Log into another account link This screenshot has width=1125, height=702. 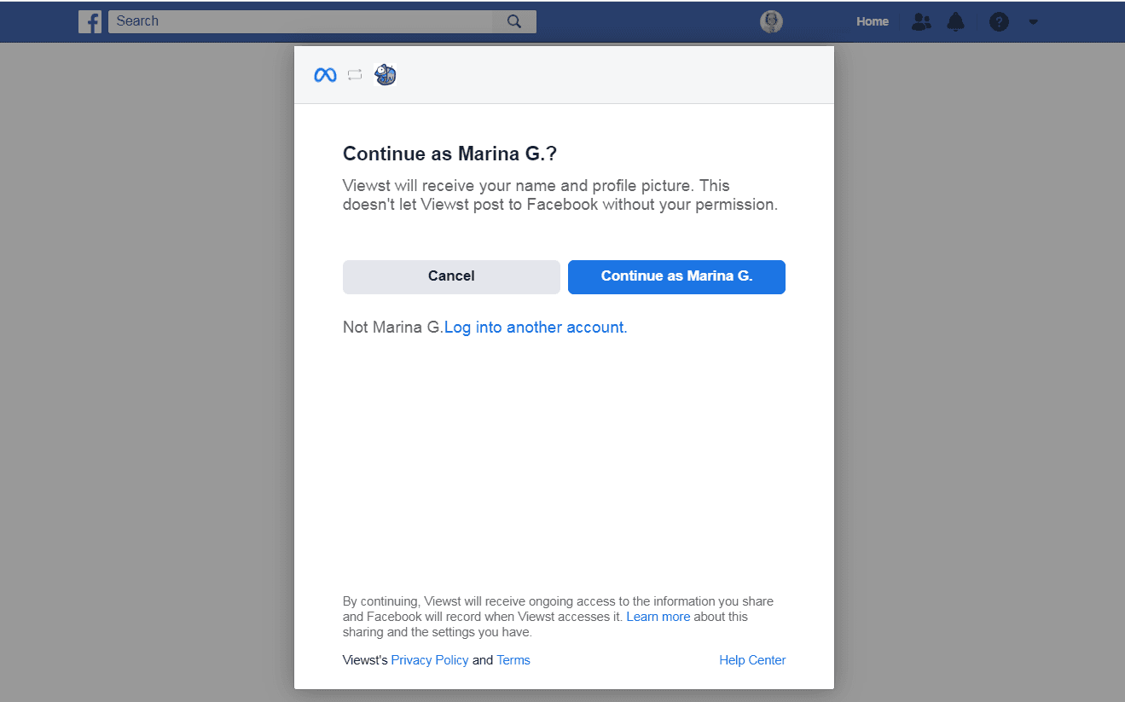[536, 328]
